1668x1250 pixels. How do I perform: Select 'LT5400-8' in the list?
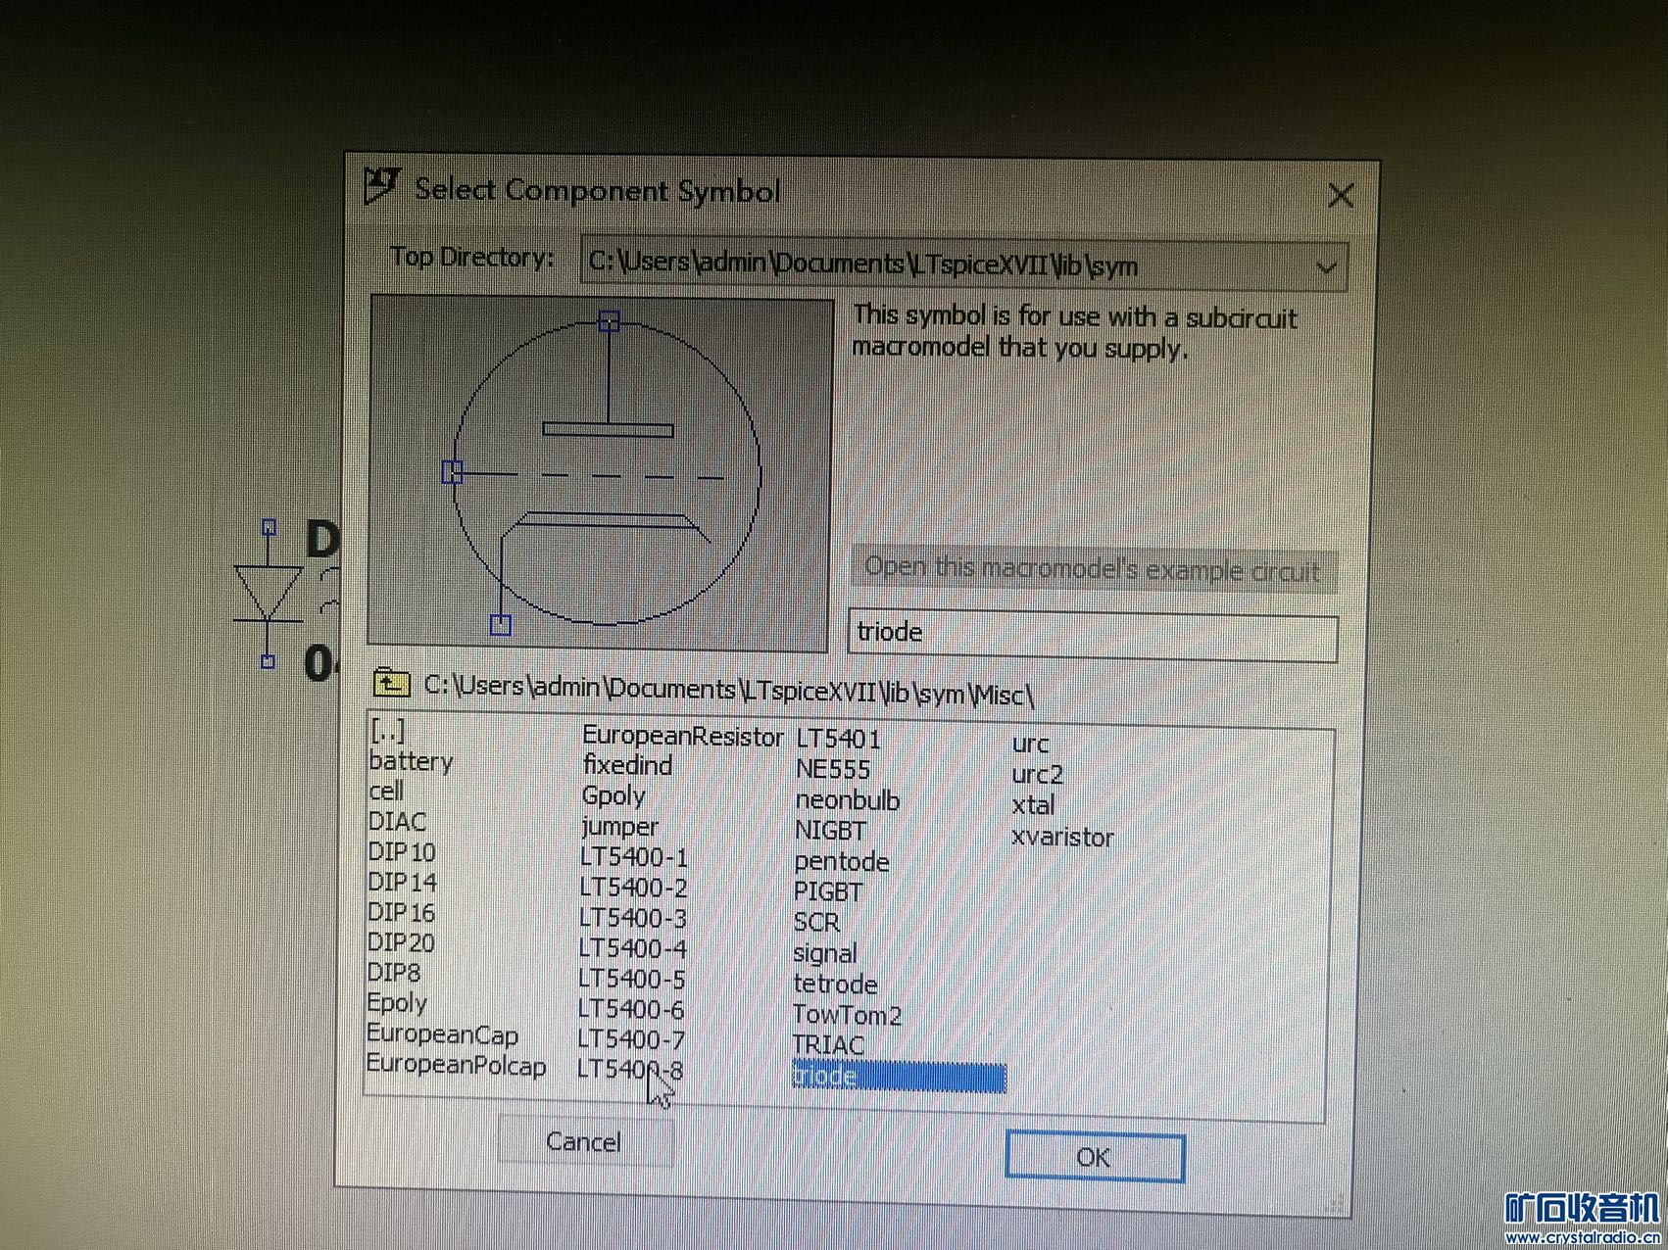click(630, 1069)
